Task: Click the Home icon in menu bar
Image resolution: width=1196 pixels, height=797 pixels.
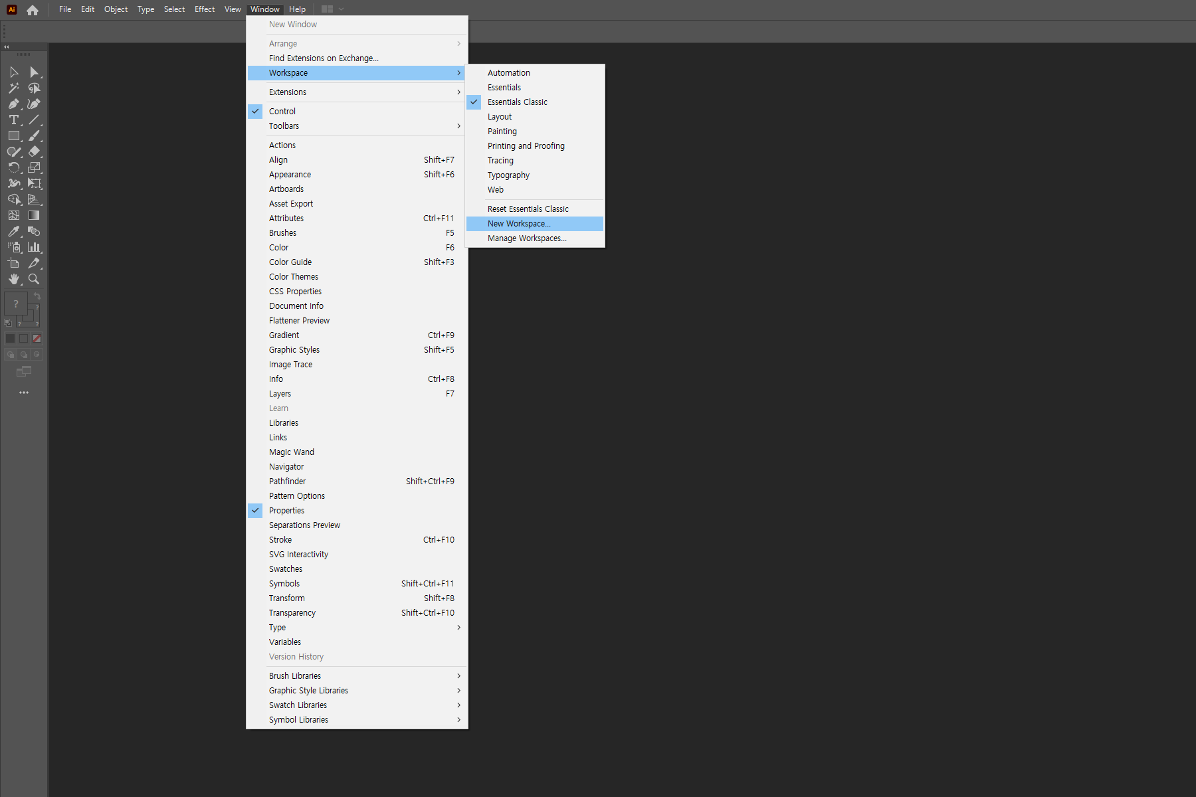Action: coord(33,10)
